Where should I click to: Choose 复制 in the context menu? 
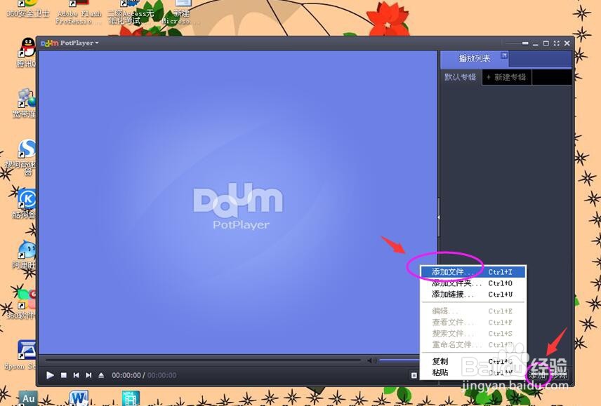[x=473, y=361]
